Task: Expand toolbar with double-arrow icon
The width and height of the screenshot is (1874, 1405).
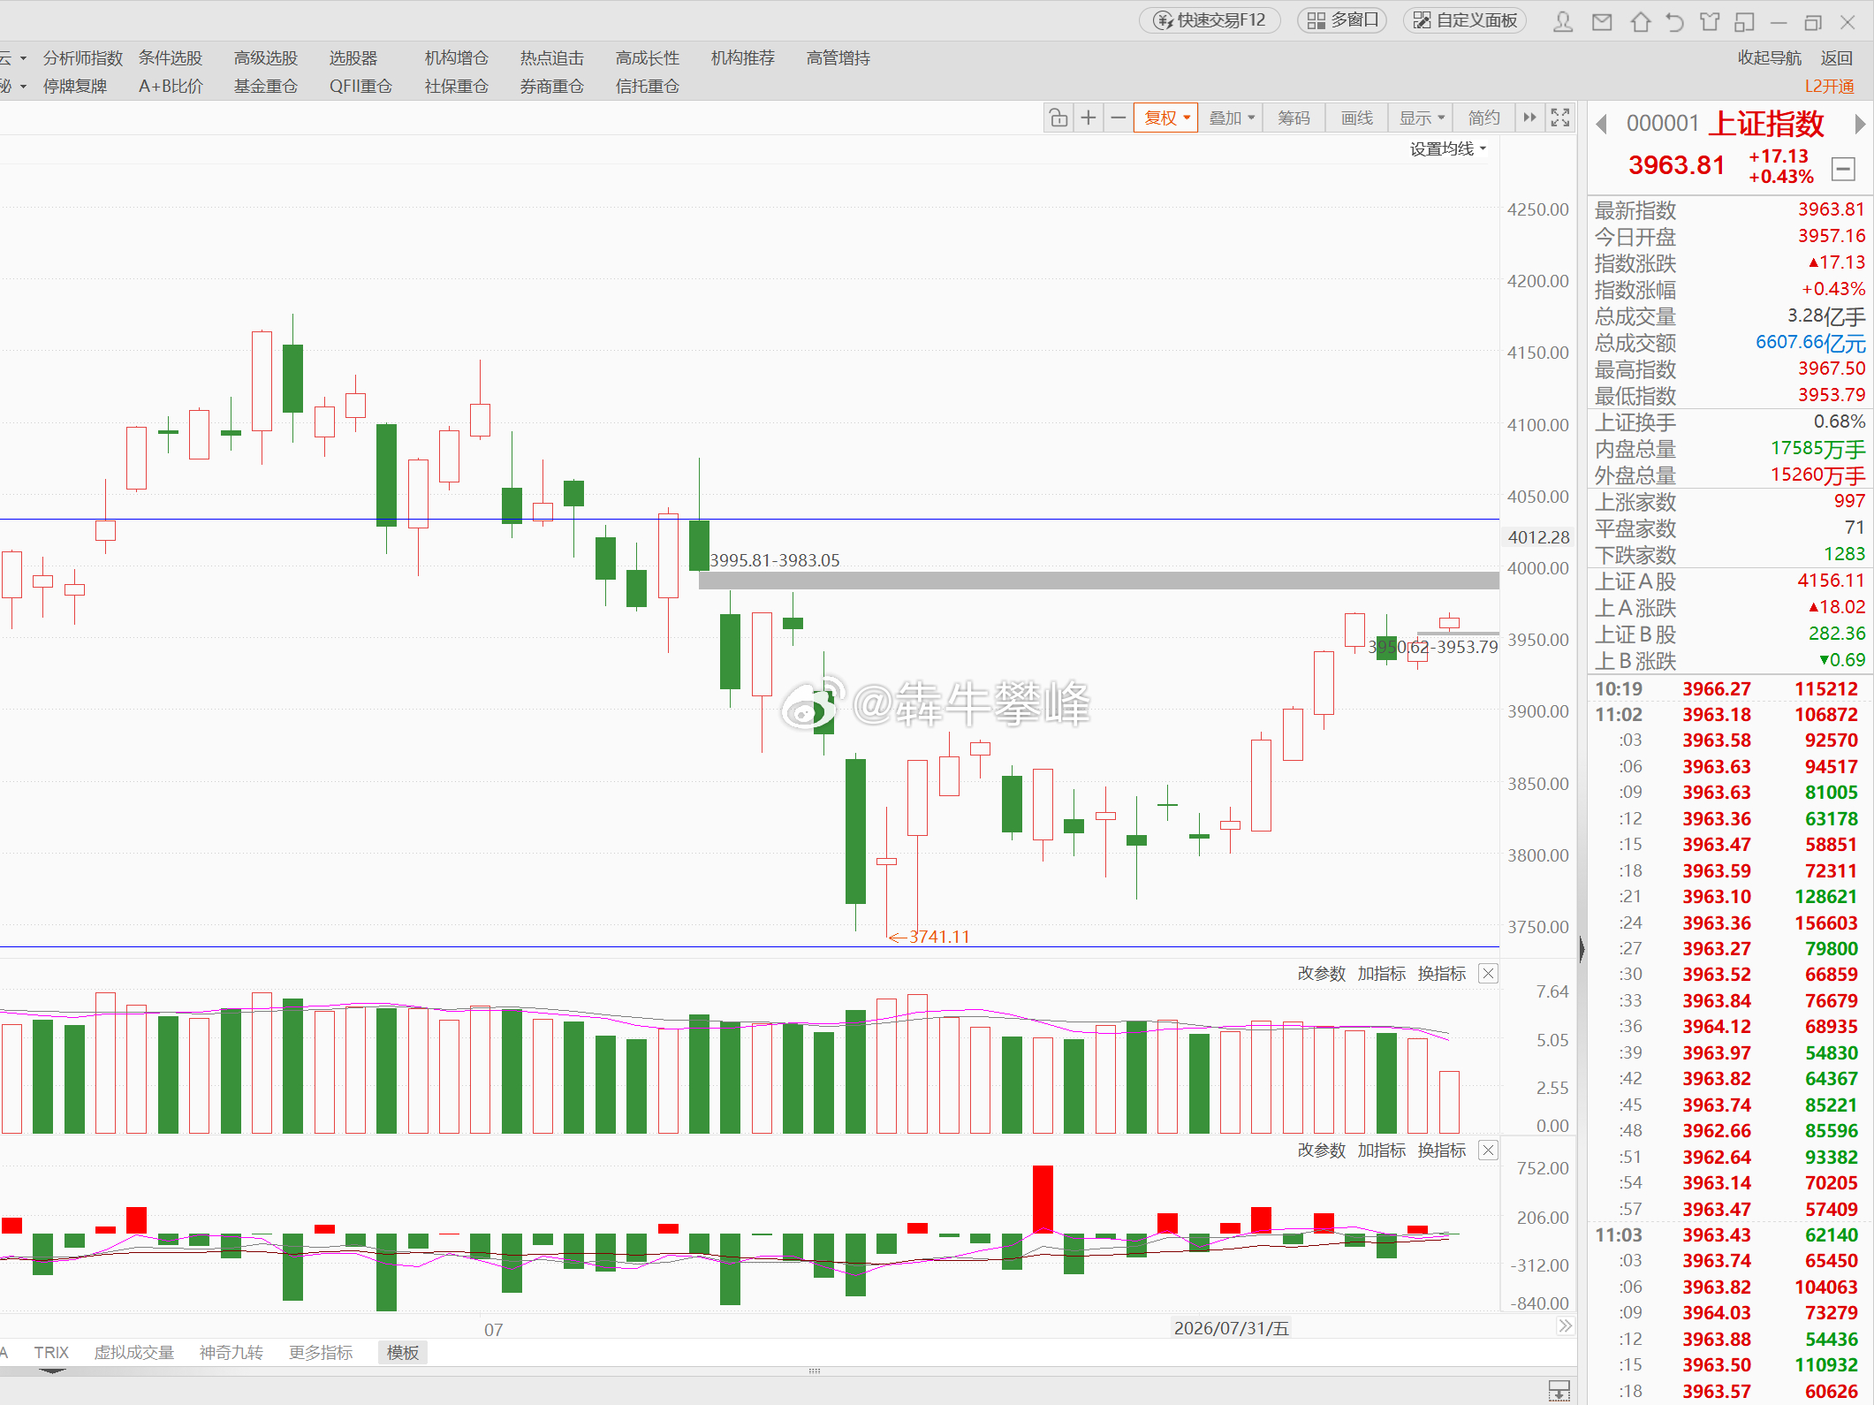Action: pyautogui.click(x=1529, y=118)
